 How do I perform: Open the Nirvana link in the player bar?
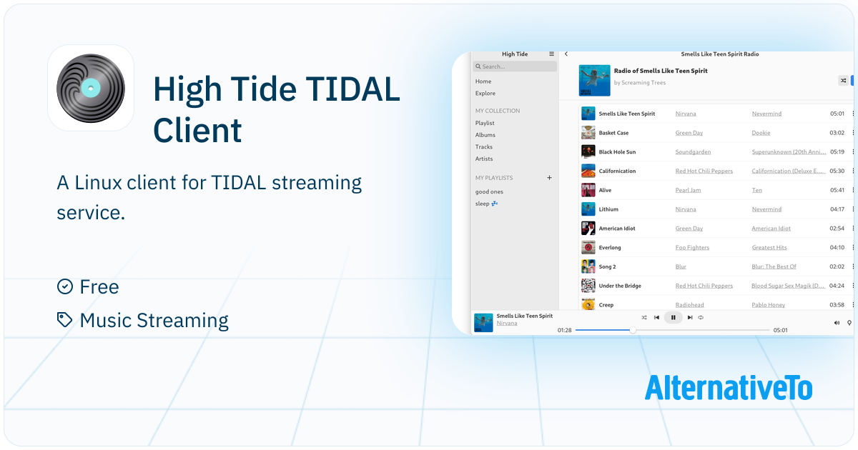tap(507, 324)
